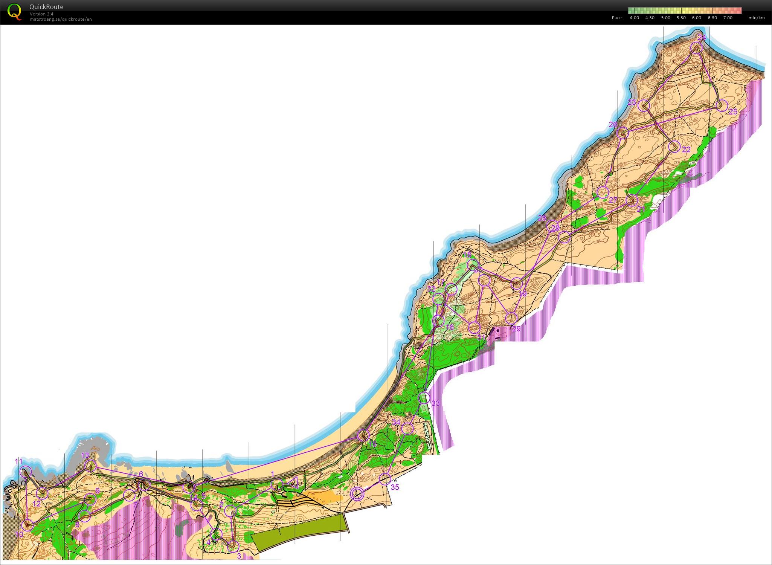Select the start triangle on the map
The image size is (772, 565).
coord(294,483)
